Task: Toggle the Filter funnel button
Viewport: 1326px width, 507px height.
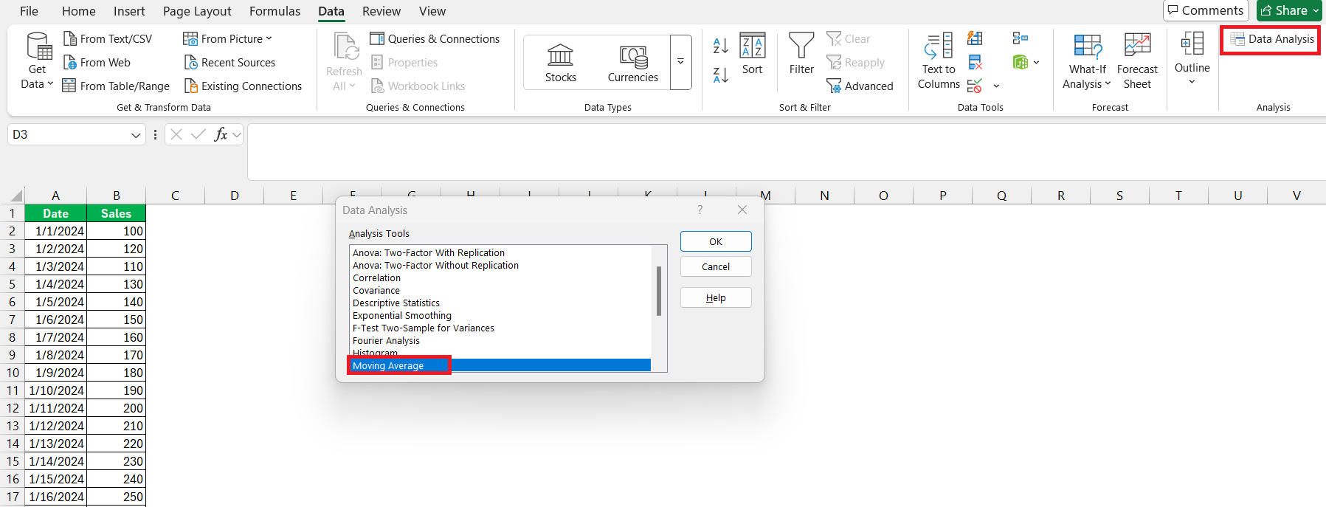Action: (801, 54)
